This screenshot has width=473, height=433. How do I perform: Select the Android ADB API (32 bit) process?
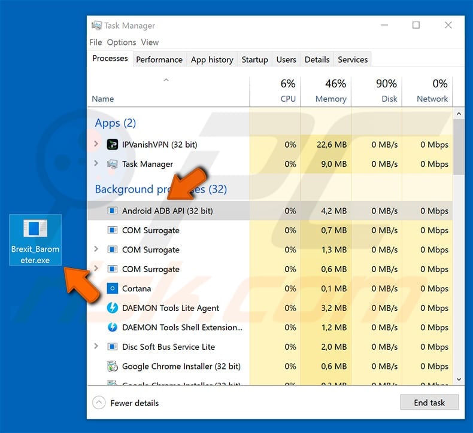(270, 211)
